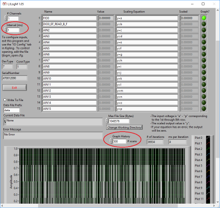This screenshot has width=220, height=208.
Task: Toggle the Graph LED for row 0 FIO0
Action: (x=204, y=18)
